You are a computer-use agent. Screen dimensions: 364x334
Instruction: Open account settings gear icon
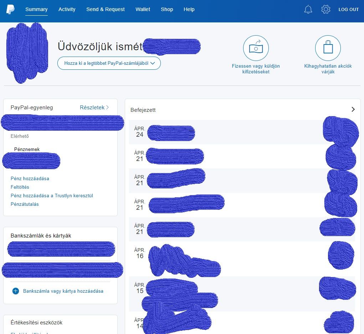coord(326,9)
